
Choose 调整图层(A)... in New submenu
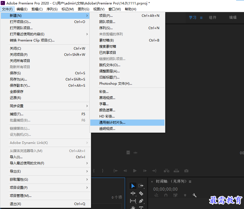[127, 71]
